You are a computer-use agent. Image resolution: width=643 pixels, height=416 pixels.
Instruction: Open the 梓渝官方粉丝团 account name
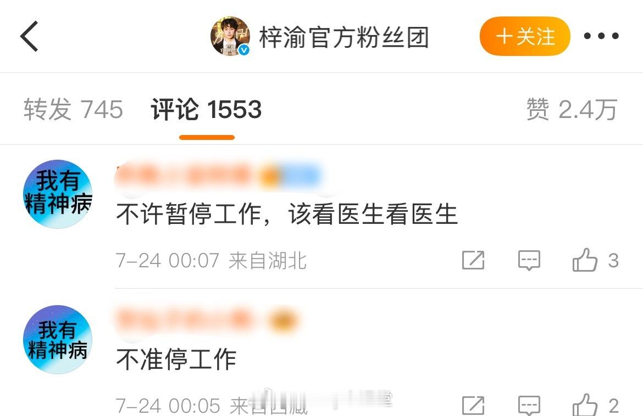(x=344, y=37)
